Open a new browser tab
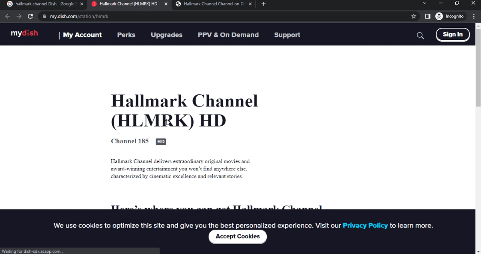 point(263,4)
